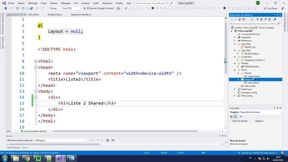This screenshot has width=288, height=162.
Task: Click the editor vertical scrollbar thumb
Action: coord(226,48)
